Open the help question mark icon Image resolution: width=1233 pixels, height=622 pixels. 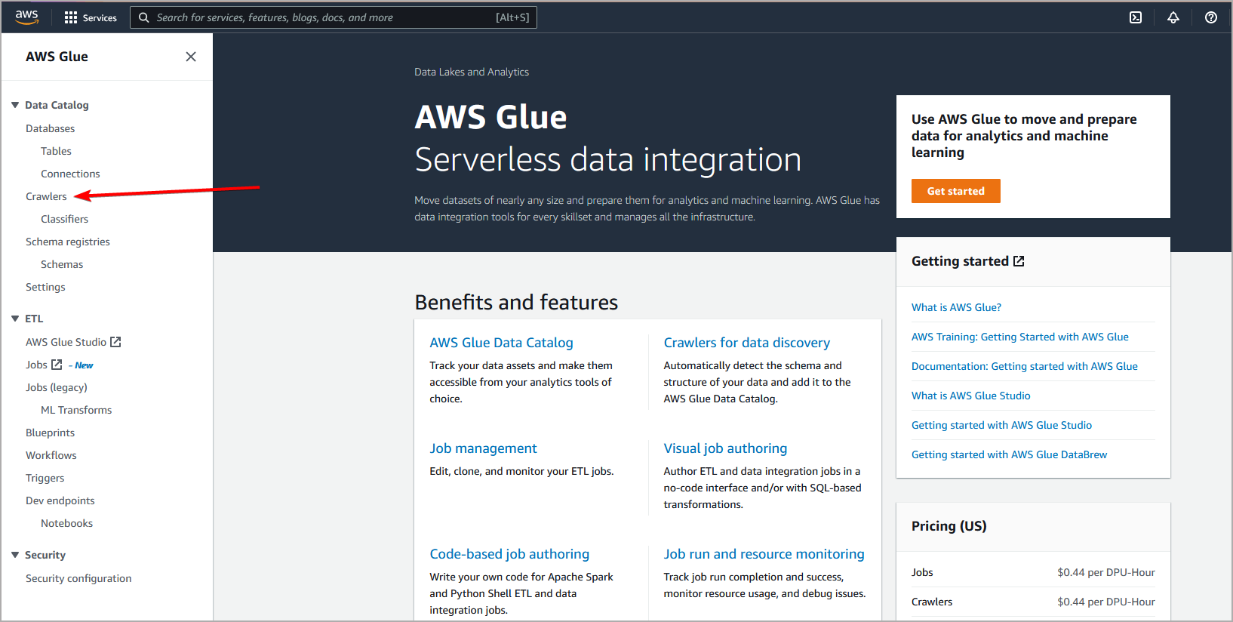pos(1210,17)
